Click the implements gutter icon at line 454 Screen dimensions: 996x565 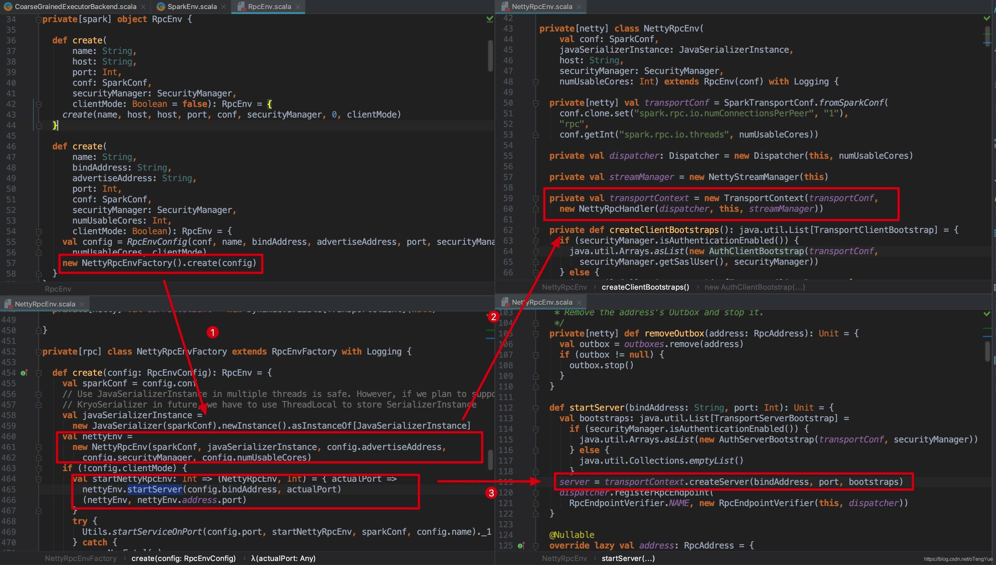click(24, 373)
